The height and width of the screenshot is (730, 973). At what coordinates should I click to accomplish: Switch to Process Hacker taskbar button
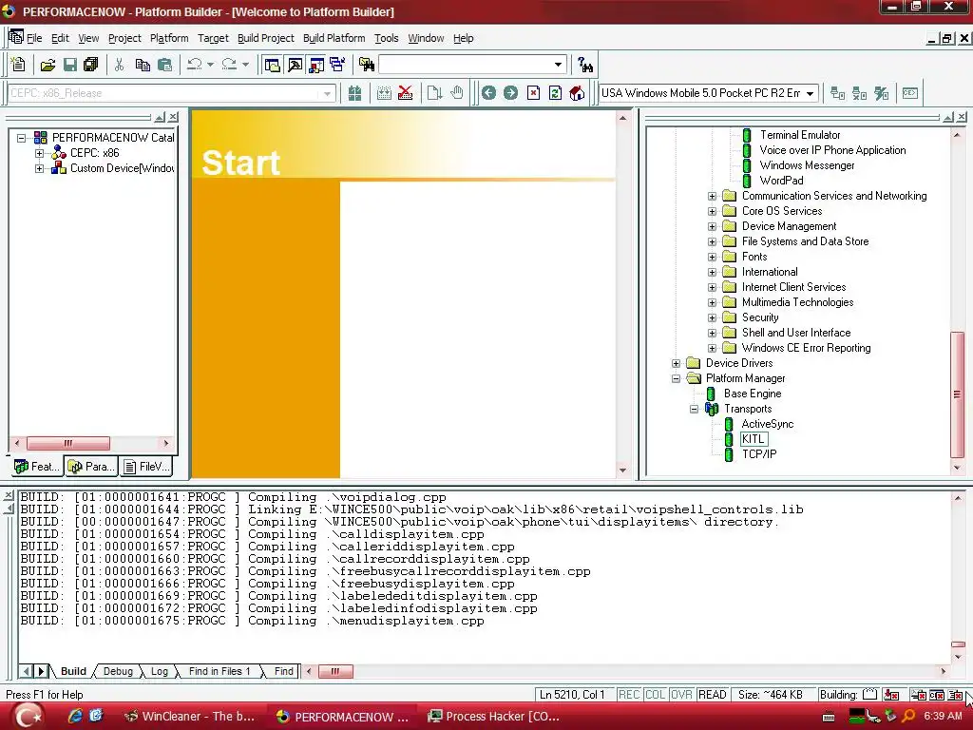[494, 717]
